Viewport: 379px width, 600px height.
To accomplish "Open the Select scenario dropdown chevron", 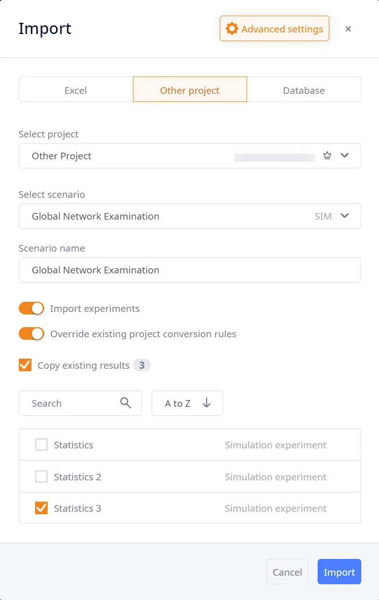I will 345,216.
